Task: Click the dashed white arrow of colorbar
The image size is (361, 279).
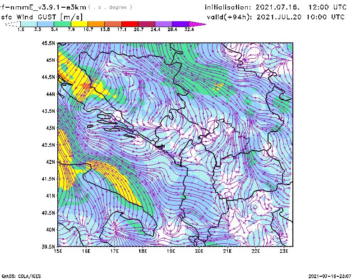Action: [13, 24]
